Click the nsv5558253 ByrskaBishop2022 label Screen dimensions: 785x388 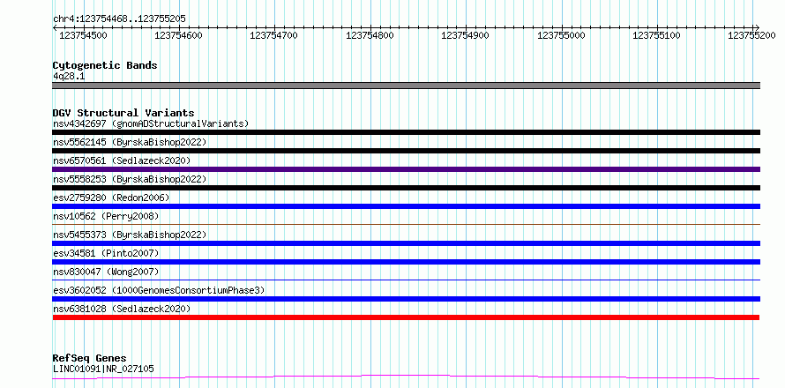pos(130,179)
